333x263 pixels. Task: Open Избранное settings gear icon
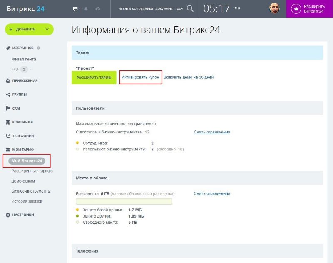pyautogui.click(x=38, y=48)
